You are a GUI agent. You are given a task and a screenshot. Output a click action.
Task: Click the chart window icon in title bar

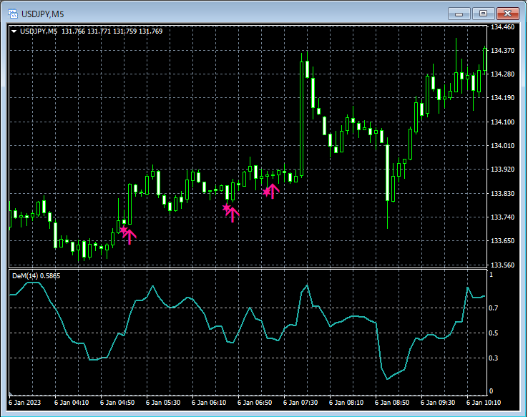13,14
